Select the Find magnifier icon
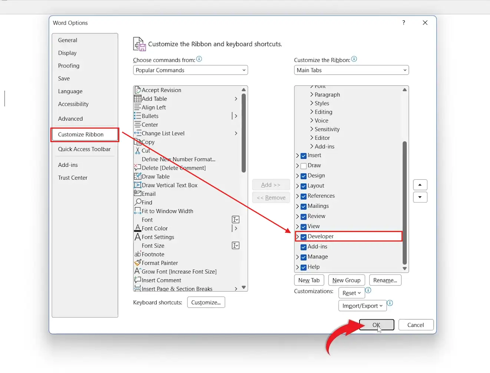This screenshot has height=373, width=490. [138, 202]
